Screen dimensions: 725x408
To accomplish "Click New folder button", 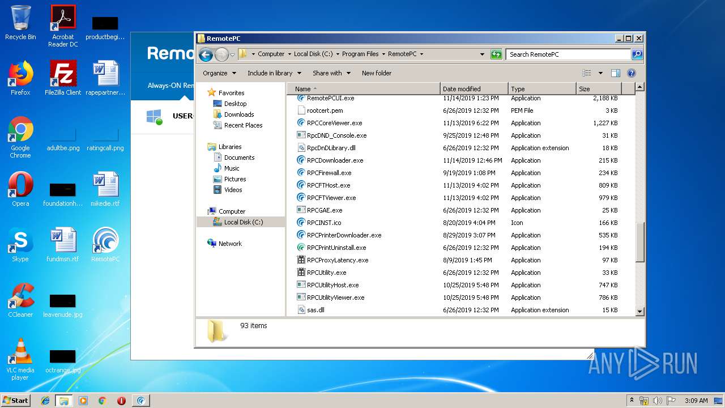I will click(x=377, y=73).
